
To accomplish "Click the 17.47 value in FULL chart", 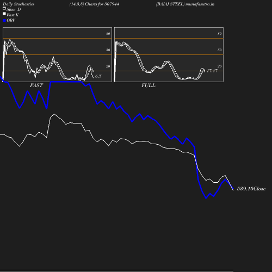I will [212, 71].
